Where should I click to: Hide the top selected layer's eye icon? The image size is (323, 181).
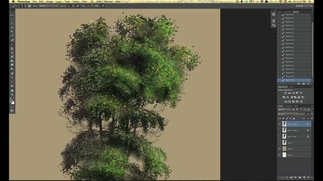(x=280, y=124)
